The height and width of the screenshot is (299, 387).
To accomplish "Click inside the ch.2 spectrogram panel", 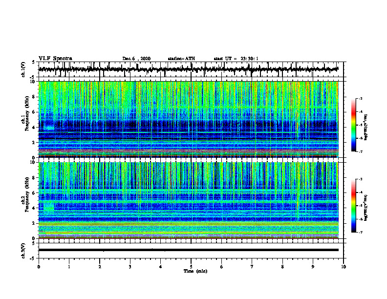I will (189, 200).
